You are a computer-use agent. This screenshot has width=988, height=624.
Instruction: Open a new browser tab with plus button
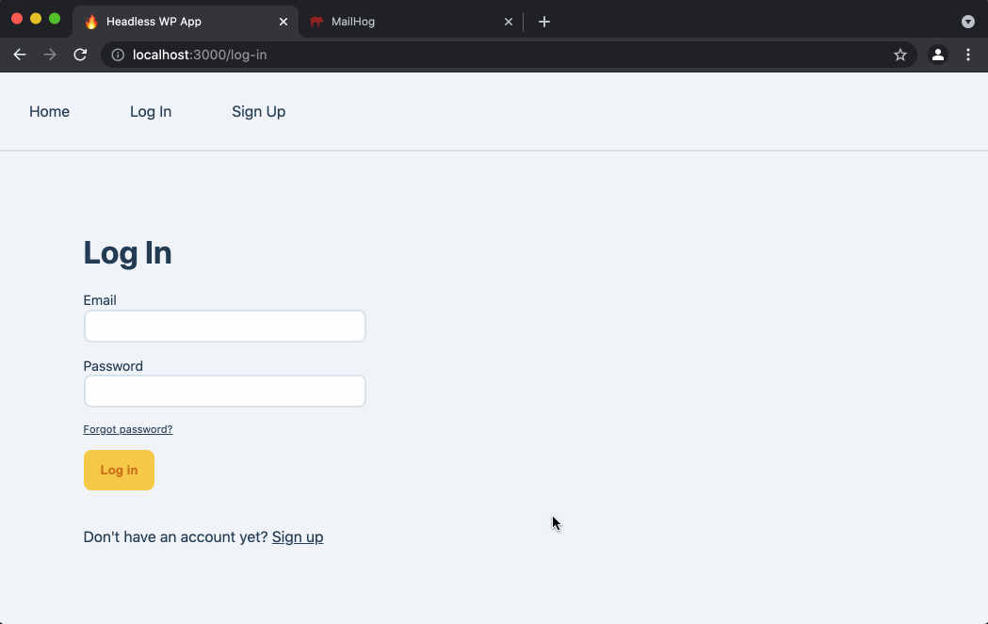[x=543, y=21]
